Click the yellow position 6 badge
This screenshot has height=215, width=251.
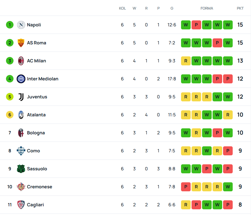coord(10,115)
